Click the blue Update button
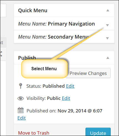Viewport: 119px width, 136px height. tap(98, 132)
